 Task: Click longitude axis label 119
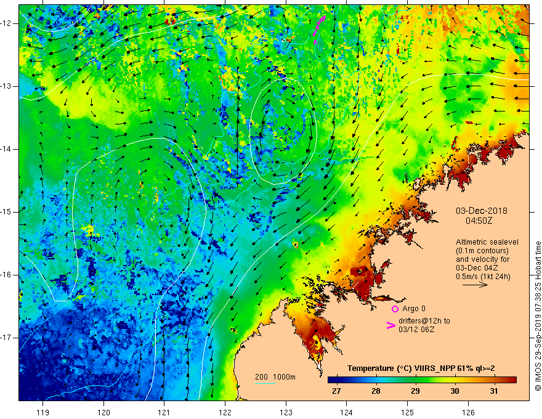pyautogui.click(x=43, y=412)
